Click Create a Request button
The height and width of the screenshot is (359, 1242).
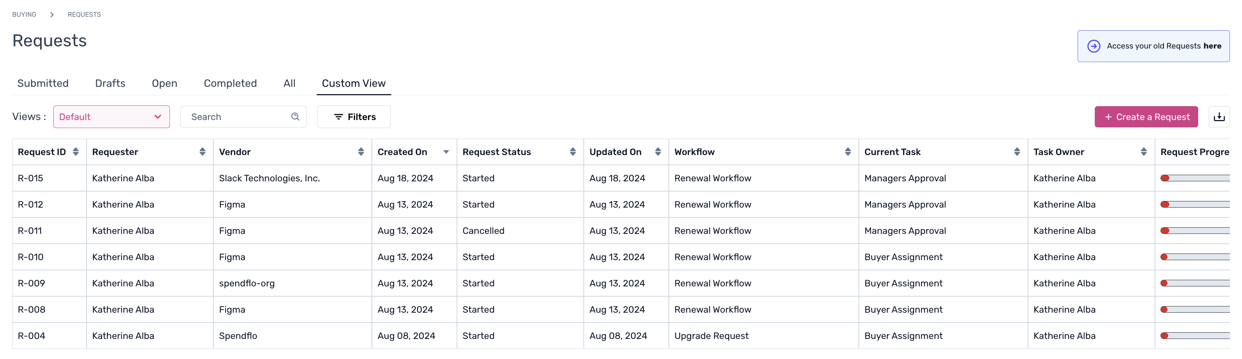[1146, 117]
